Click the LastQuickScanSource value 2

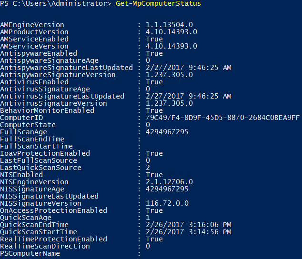(148, 168)
